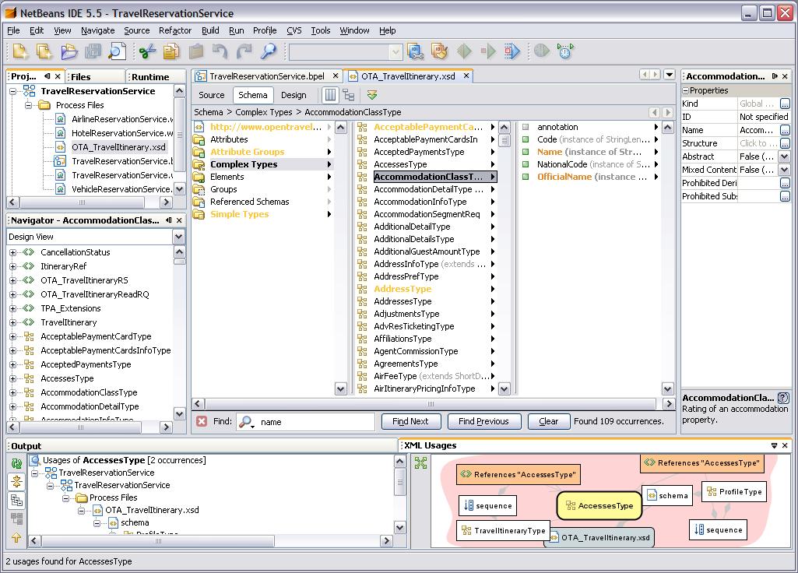Switch editor to Source view
The height and width of the screenshot is (573, 798).
pyautogui.click(x=211, y=95)
